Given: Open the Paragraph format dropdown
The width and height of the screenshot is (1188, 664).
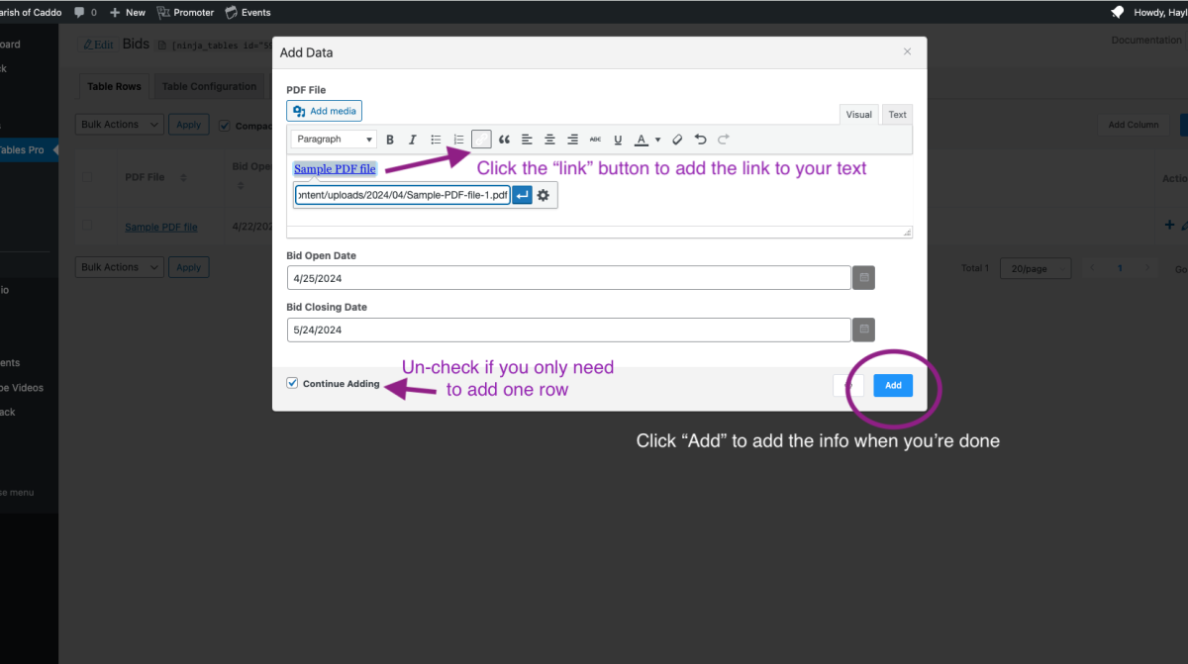Looking at the screenshot, I should tap(334, 140).
